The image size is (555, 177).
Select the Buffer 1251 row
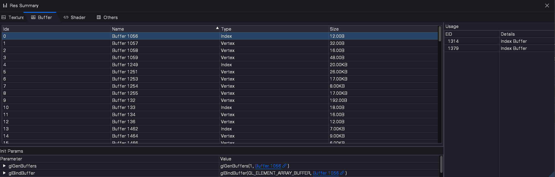click(220, 72)
